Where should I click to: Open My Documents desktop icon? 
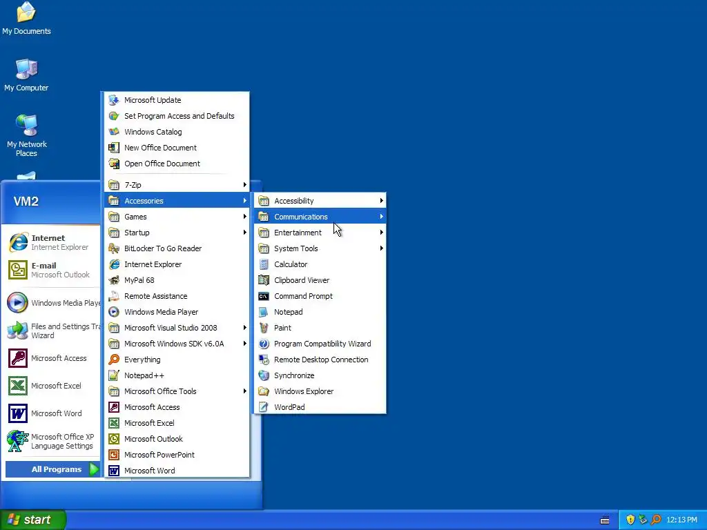tap(26, 19)
